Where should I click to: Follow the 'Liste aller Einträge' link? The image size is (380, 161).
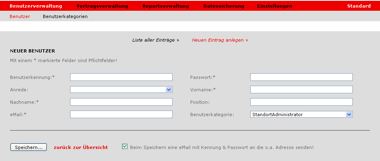click(x=156, y=40)
